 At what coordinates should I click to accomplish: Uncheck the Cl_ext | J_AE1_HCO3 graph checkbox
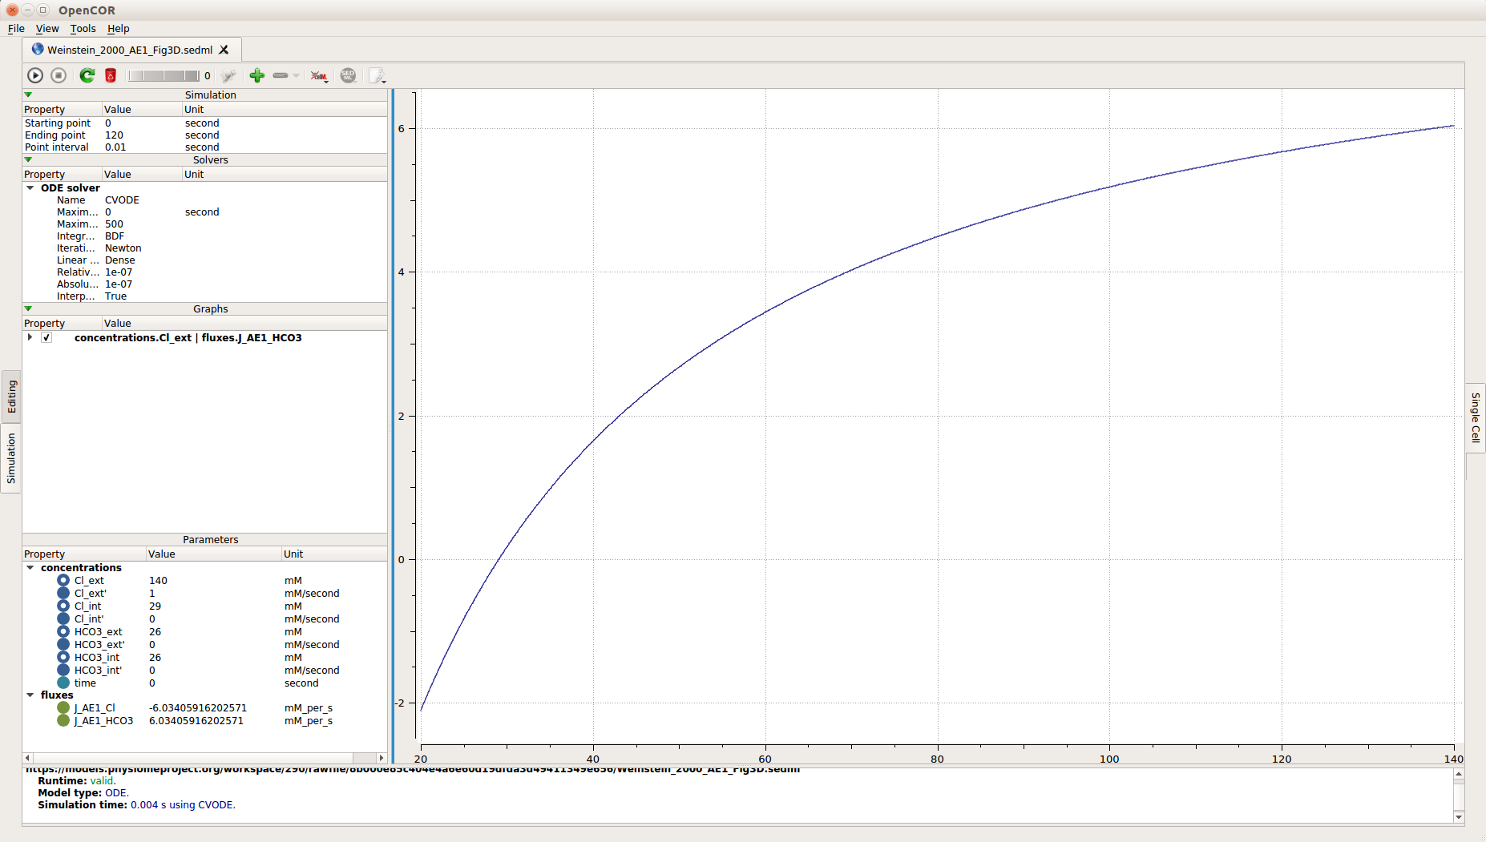(46, 338)
